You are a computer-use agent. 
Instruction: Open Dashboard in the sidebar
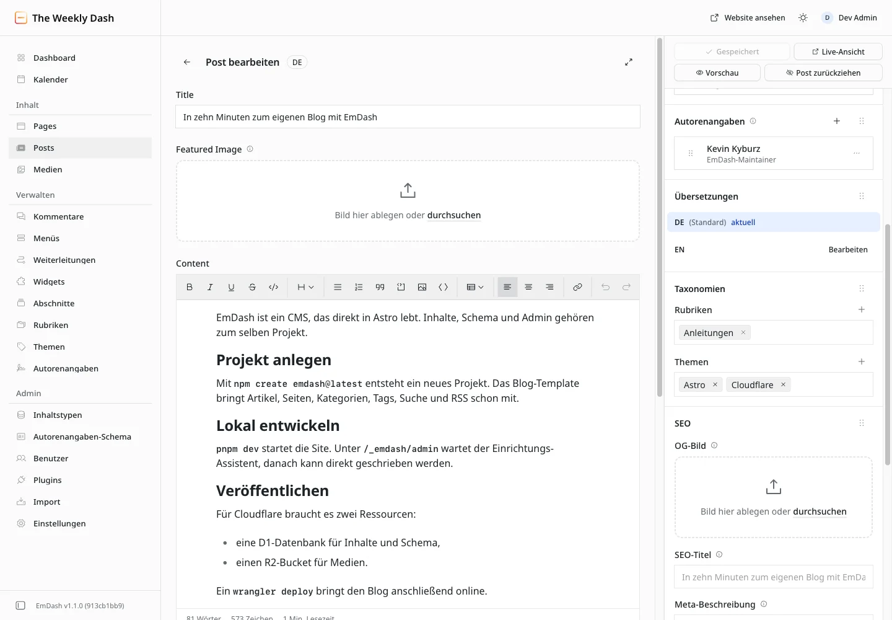81,58
